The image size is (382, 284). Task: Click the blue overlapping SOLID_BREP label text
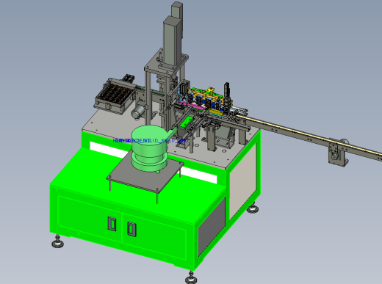(151, 141)
